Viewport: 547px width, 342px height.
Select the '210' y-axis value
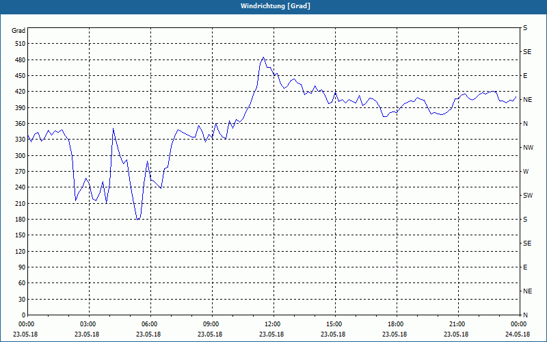click(x=21, y=203)
